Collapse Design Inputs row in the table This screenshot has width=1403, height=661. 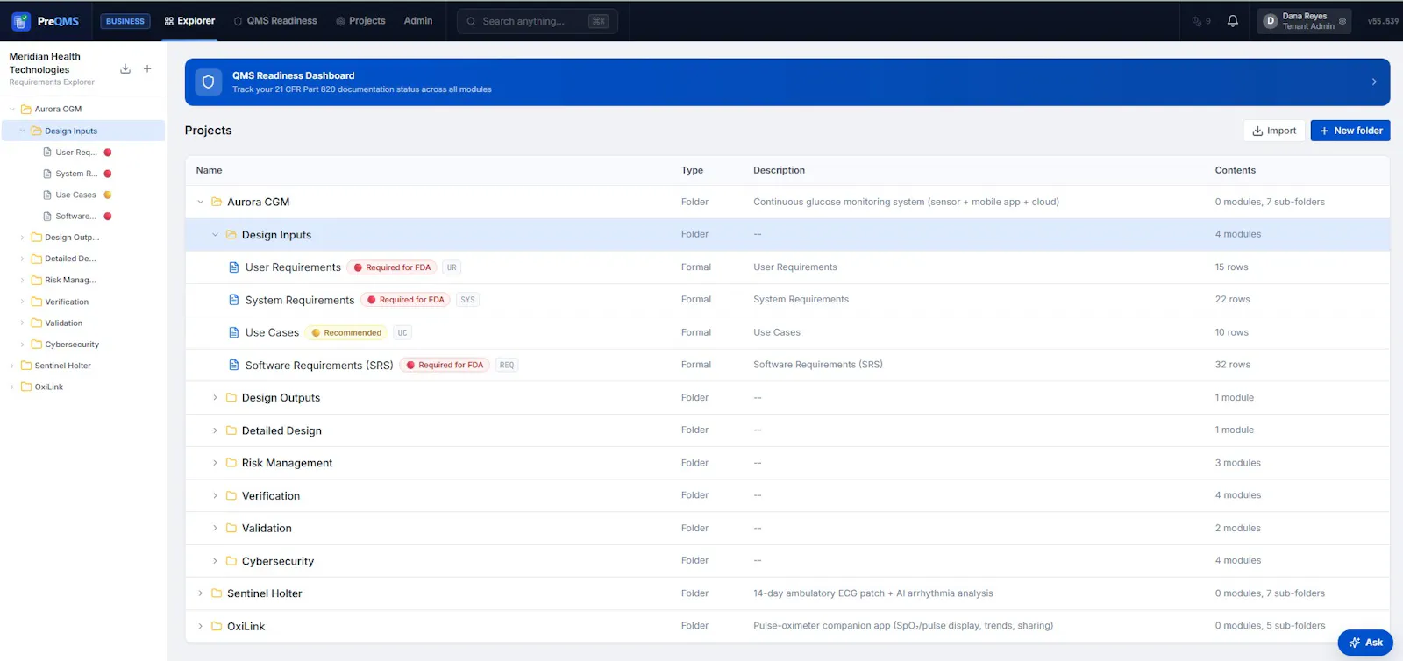215,234
